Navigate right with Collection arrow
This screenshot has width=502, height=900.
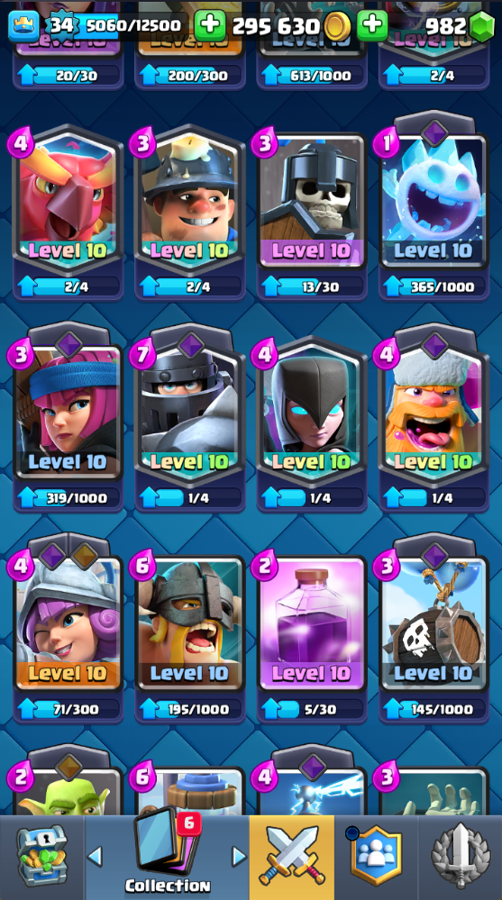(239, 857)
